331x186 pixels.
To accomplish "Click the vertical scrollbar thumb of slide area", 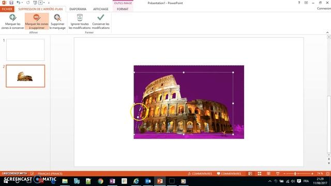I will tap(329, 124).
